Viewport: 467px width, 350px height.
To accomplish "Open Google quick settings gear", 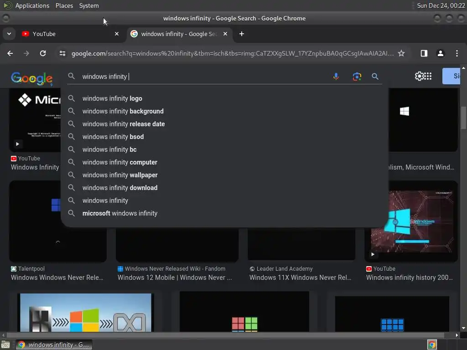I will tap(419, 76).
